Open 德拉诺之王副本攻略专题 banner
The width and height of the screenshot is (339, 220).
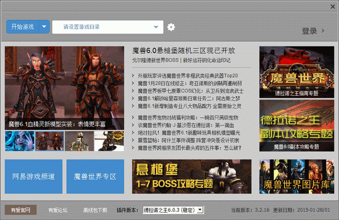(x=297, y=126)
